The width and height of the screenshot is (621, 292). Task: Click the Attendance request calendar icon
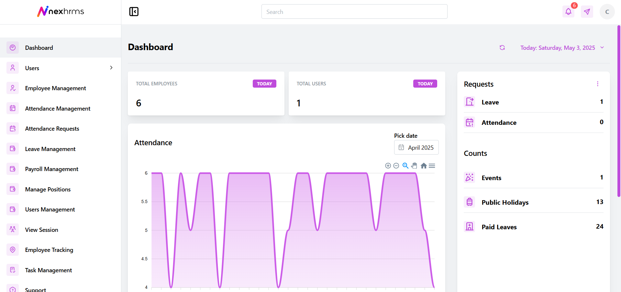[x=470, y=122]
